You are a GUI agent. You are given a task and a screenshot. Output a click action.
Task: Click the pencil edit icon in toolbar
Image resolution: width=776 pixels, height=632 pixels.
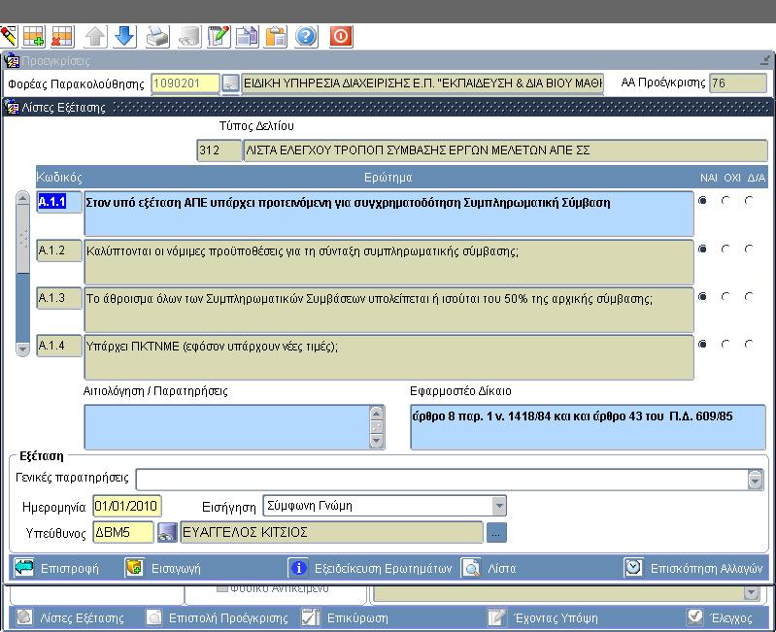click(x=9, y=37)
